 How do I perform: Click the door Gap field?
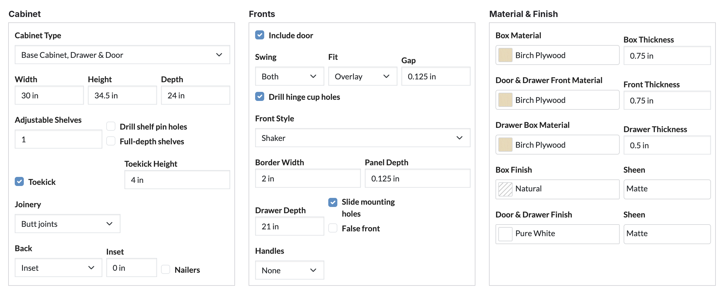point(436,76)
